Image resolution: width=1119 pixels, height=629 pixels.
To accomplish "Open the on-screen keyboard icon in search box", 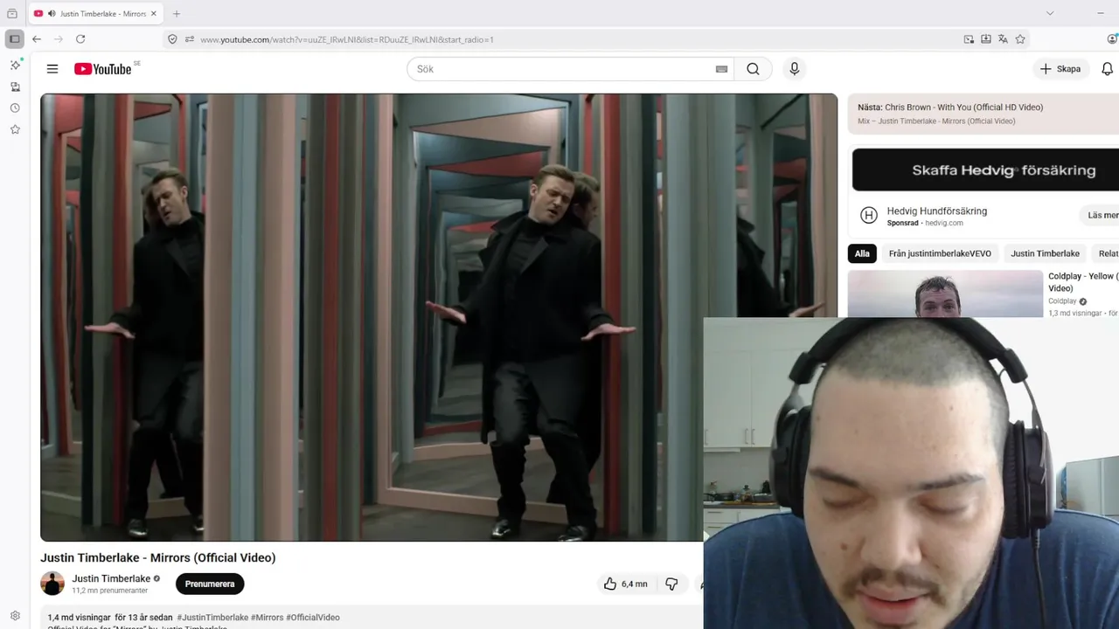I will pos(721,69).
